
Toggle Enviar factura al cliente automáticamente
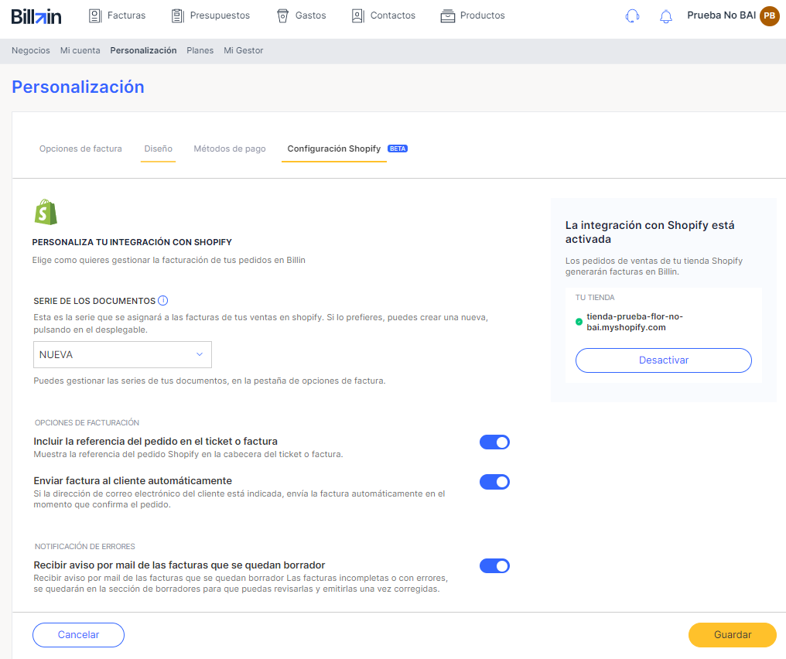494,482
